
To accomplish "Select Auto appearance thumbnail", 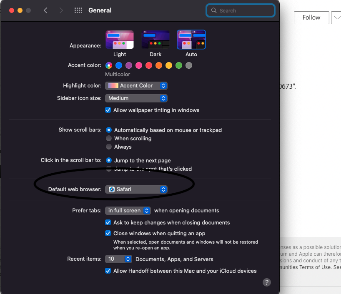I will click(191, 40).
